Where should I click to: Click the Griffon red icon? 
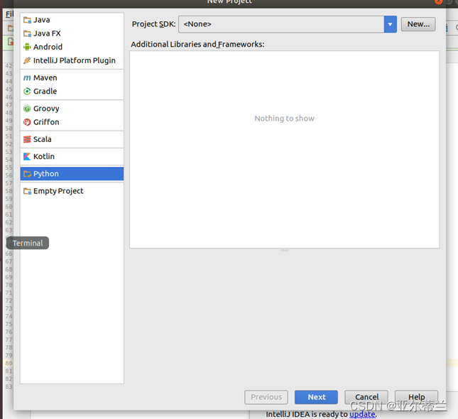27,122
